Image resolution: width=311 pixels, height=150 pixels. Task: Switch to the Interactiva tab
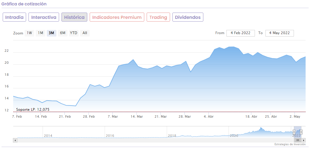(44, 17)
